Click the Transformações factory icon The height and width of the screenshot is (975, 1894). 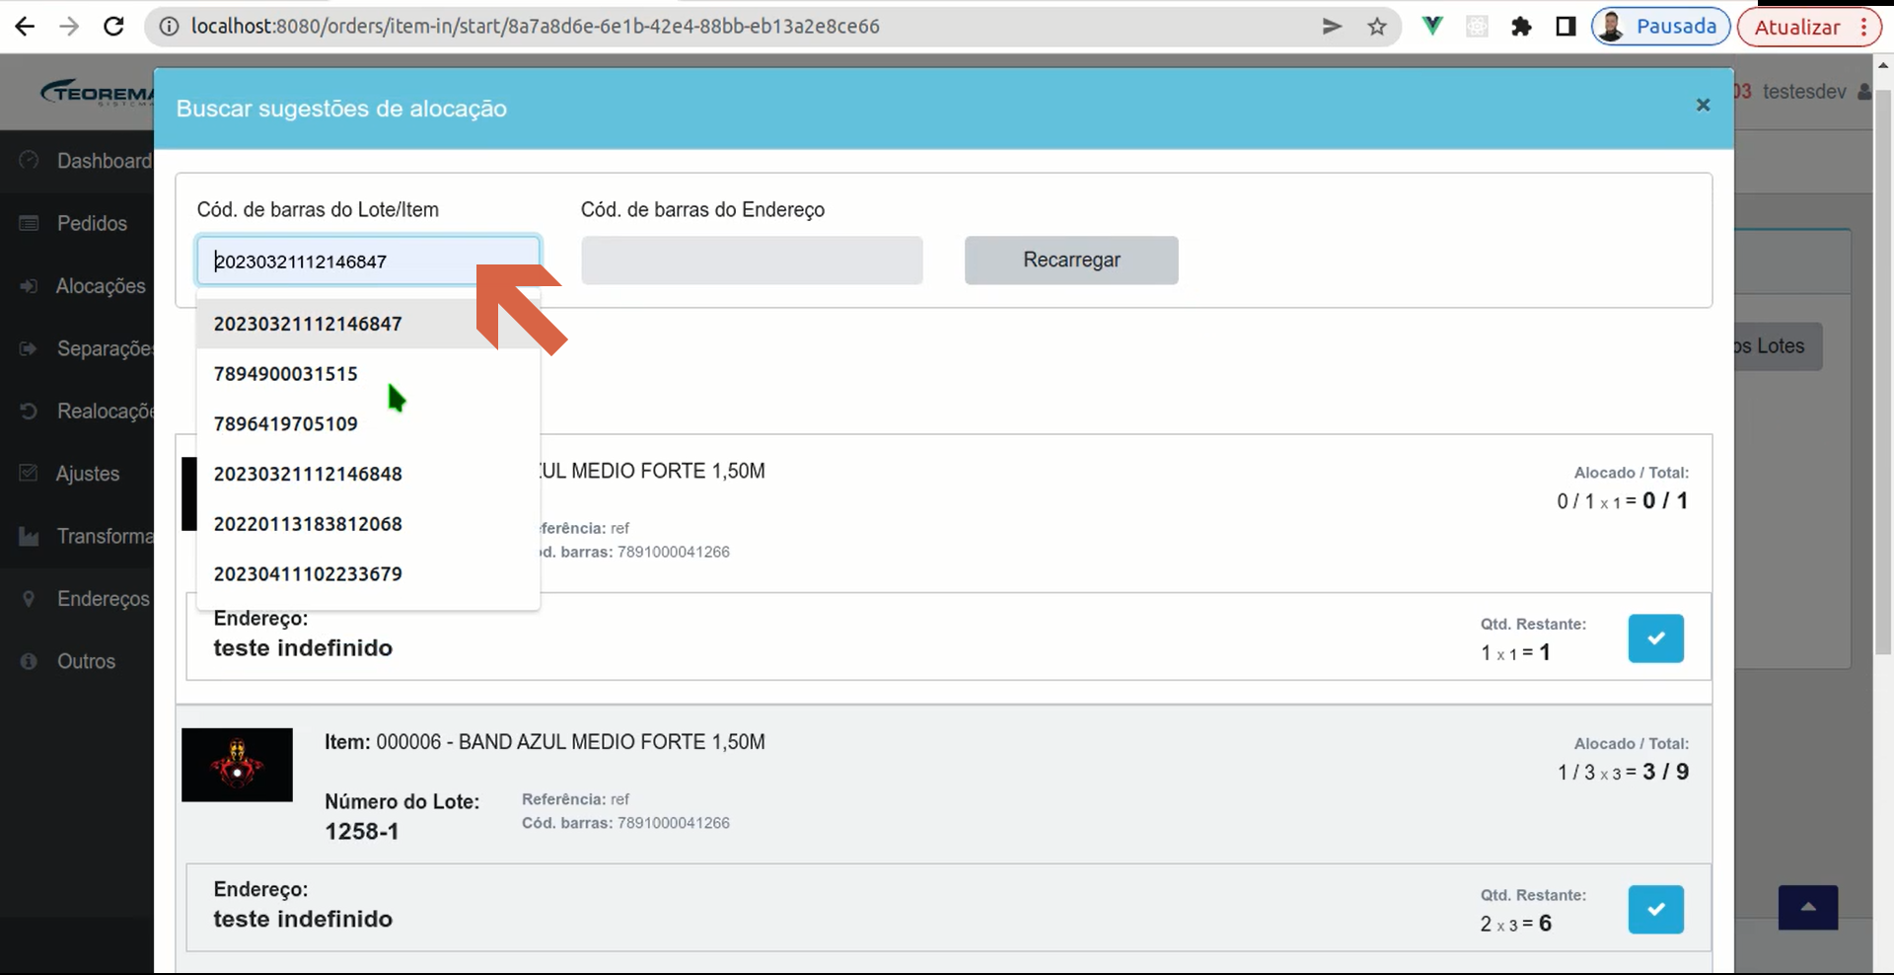tap(29, 536)
